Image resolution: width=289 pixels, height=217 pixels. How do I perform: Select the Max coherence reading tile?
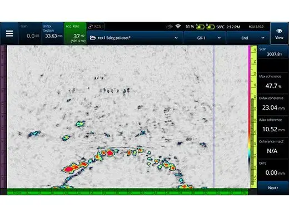click(x=273, y=83)
